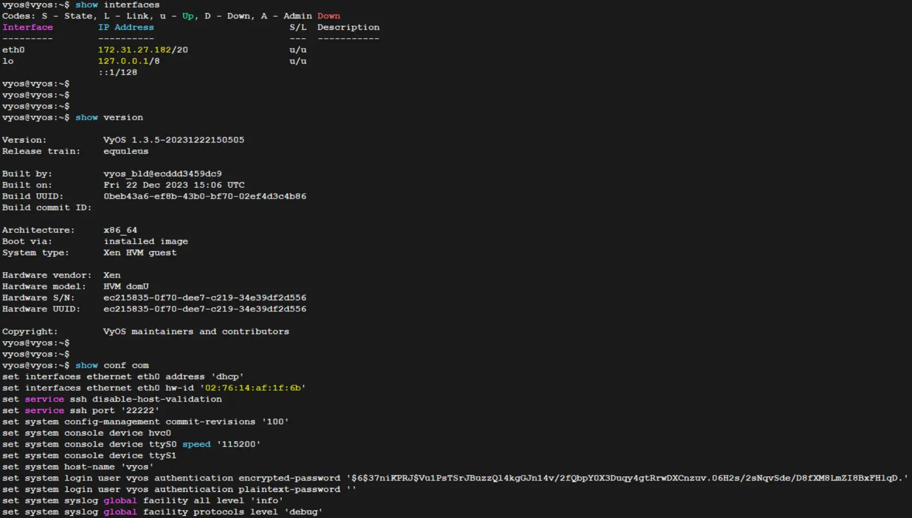Click the Hardware vendor value 'Xen'
This screenshot has height=518, width=912.
click(112, 275)
